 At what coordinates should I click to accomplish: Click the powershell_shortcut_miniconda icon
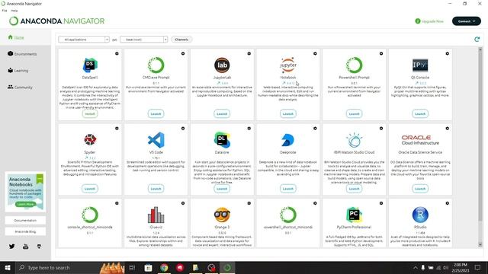point(288,215)
